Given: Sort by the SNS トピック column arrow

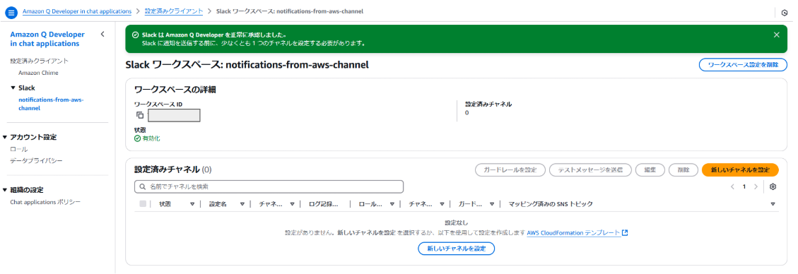Looking at the screenshot, I should tap(773, 204).
